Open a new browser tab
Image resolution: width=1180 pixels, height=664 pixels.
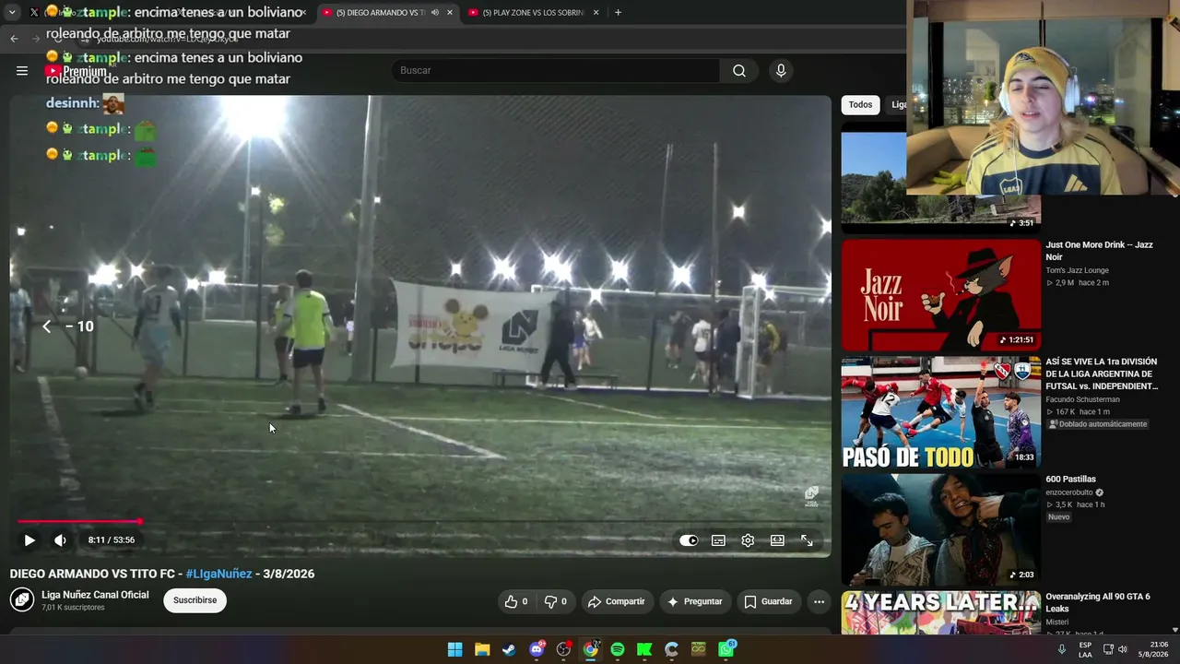pyautogui.click(x=618, y=13)
